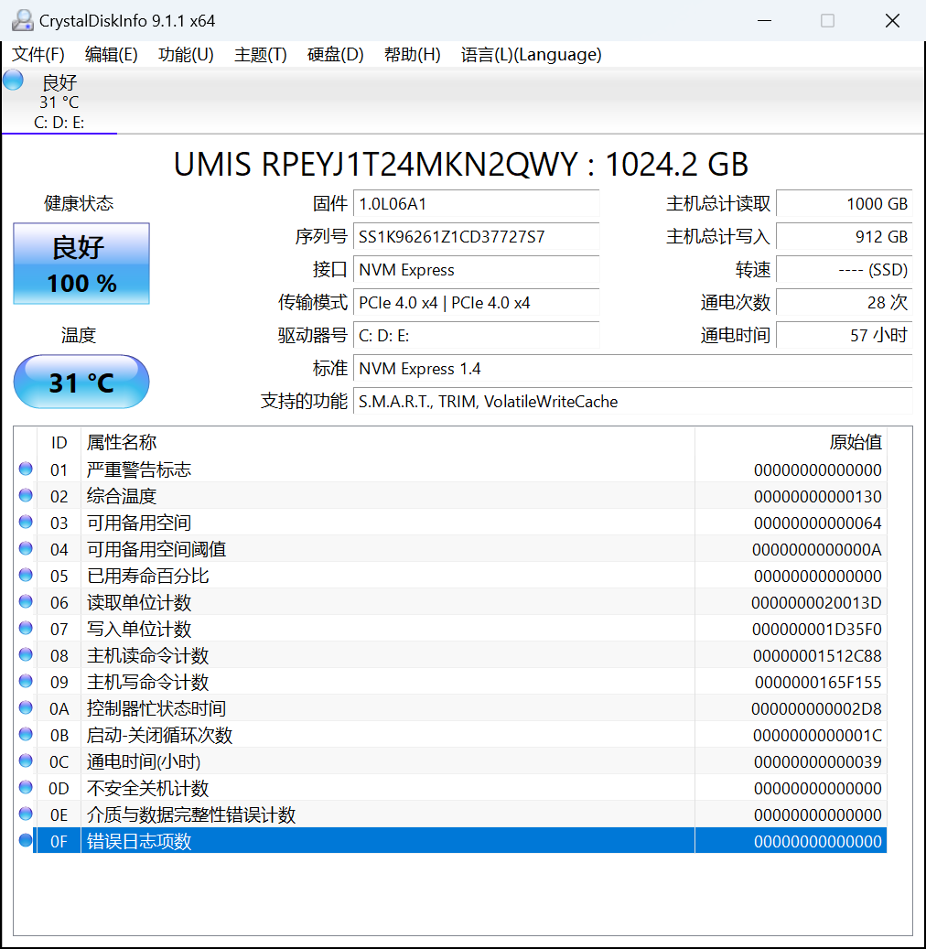Screen dimensions: 926x949
Task: Select the 严重警告标志 attribute row
Action: tap(450, 469)
